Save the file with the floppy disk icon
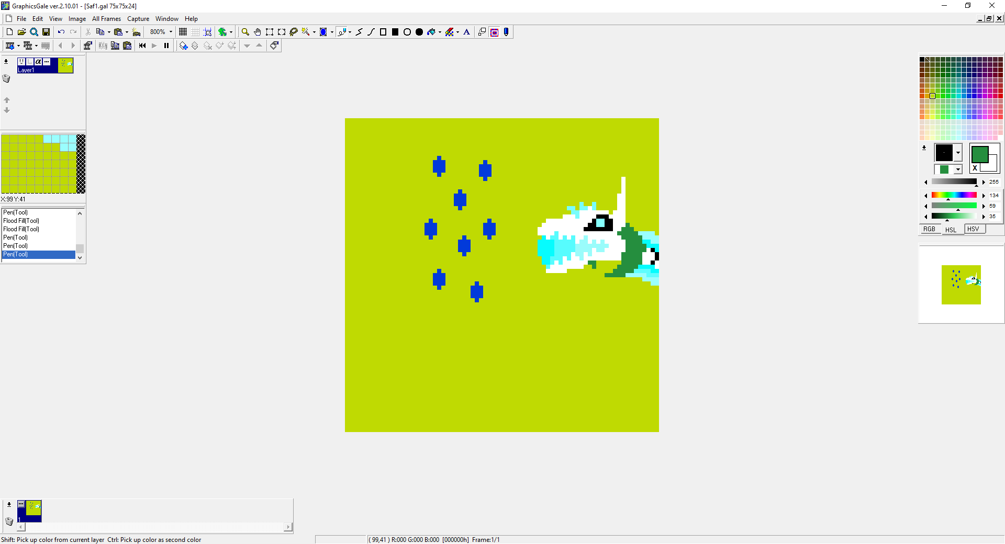Image resolution: width=1005 pixels, height=544 pixels. (46, 32)
